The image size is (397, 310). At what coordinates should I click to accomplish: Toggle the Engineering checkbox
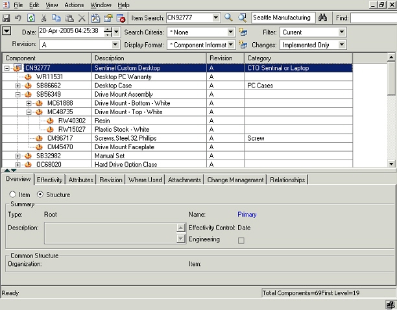click(x=241, y=241)
